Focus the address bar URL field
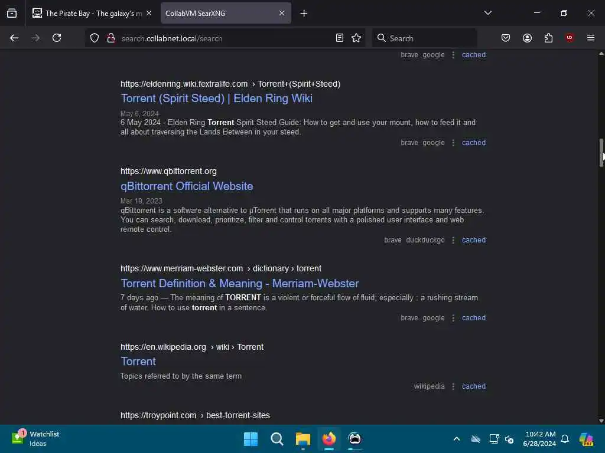This screenshot has width=605, height=453. [x=226, y=38]
